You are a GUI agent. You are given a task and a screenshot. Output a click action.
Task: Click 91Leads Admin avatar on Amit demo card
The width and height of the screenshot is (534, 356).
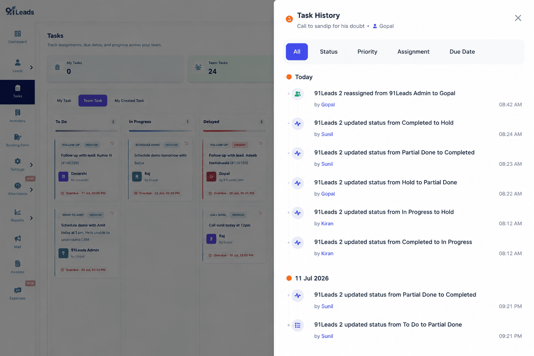pyautogui.click(x=63, y=253)
